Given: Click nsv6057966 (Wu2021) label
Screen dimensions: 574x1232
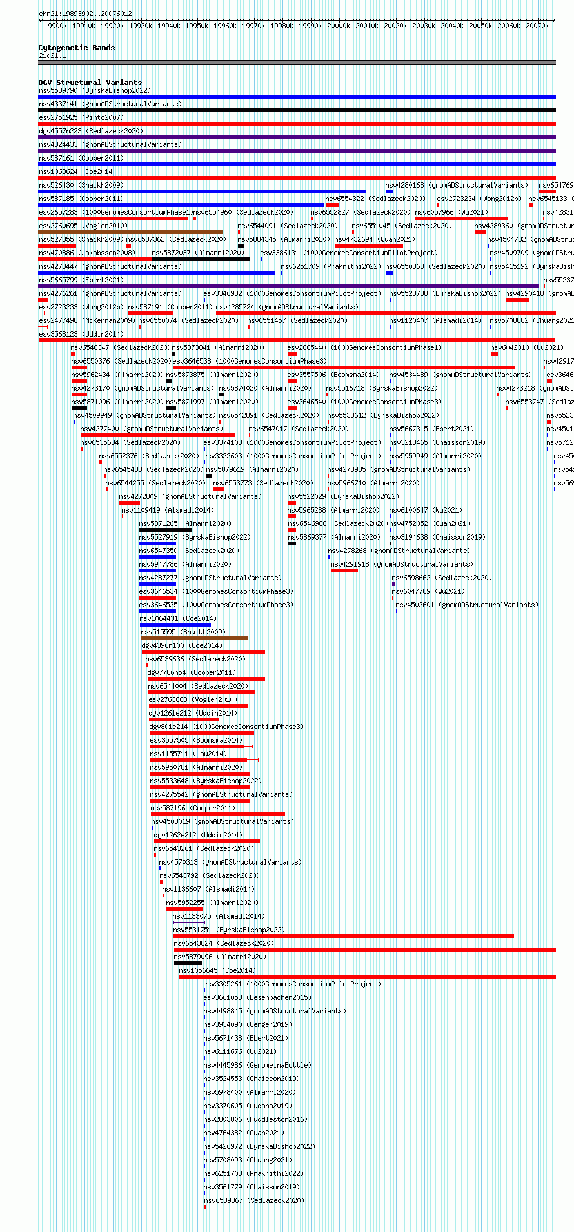Looking at the screenshot, I should point(451,212).
